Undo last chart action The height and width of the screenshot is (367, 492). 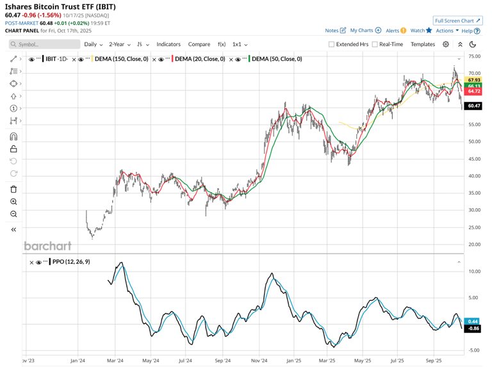13,161
